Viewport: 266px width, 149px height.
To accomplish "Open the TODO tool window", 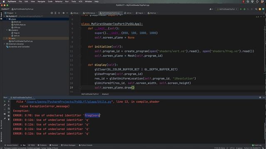I will (32, 145).
